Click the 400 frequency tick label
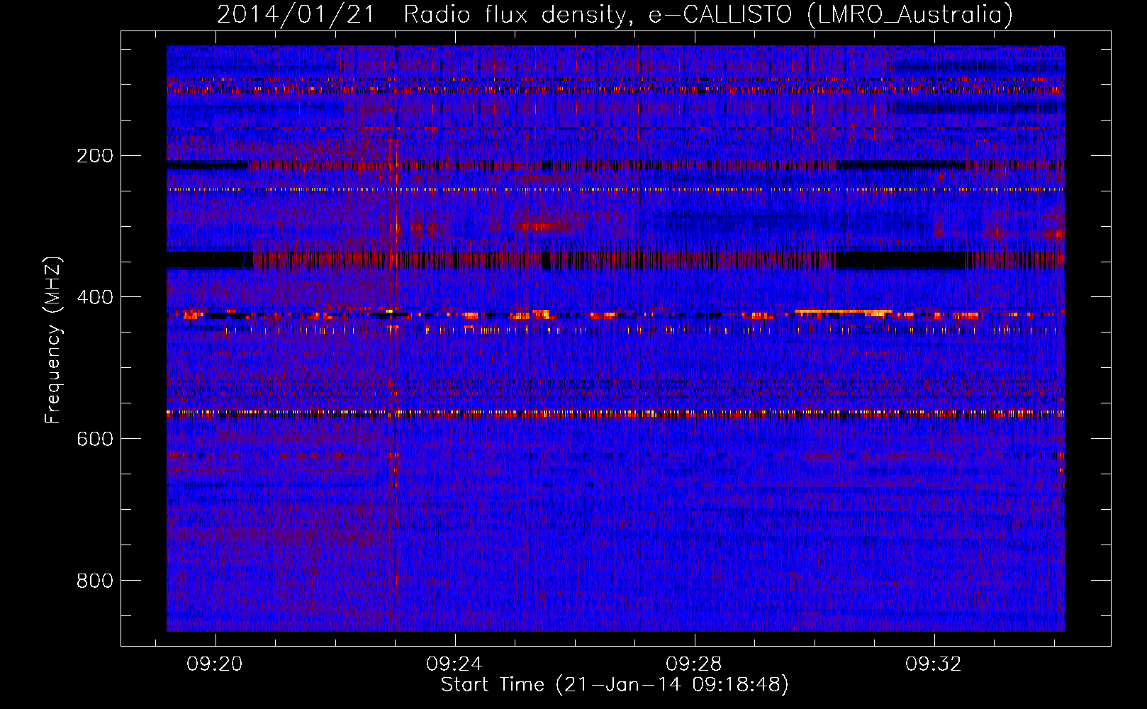Image resolution: width=1147 pixels, height=709 pixels. [95, 297]
